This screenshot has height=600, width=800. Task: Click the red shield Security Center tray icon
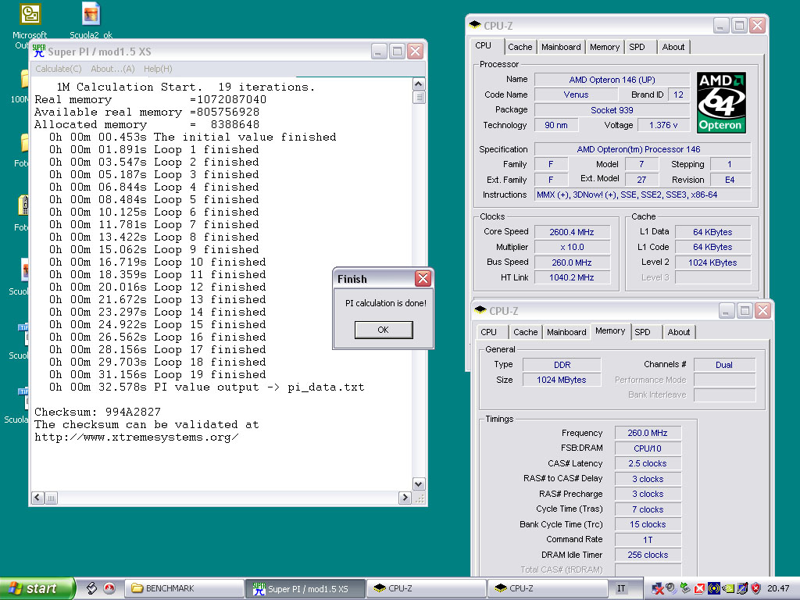click(756, 588)
